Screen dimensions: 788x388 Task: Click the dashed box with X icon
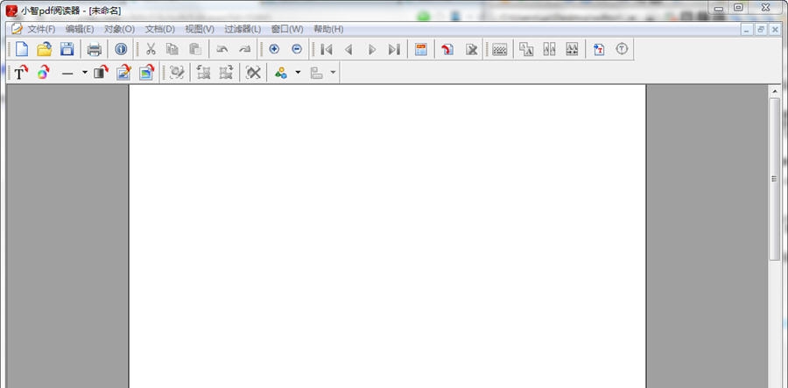pos(253,73)
